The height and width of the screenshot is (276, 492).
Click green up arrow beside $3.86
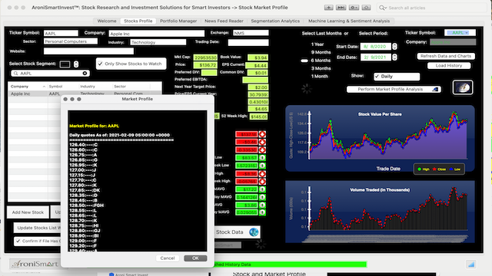[x=262, y=205]
